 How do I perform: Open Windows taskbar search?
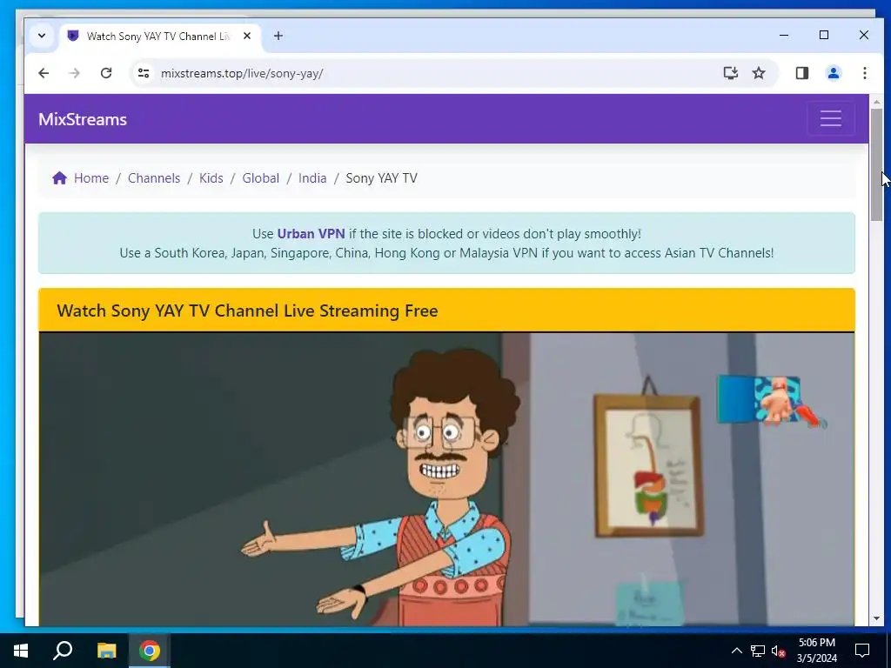(63, 651)
